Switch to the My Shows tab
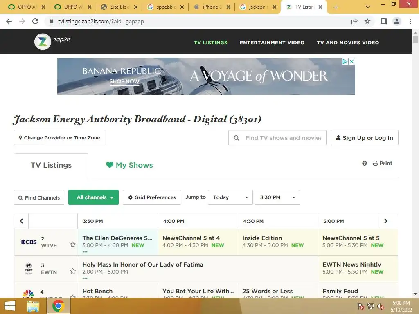Viewport: 419px width, 314px height. (x=129, y=165)
